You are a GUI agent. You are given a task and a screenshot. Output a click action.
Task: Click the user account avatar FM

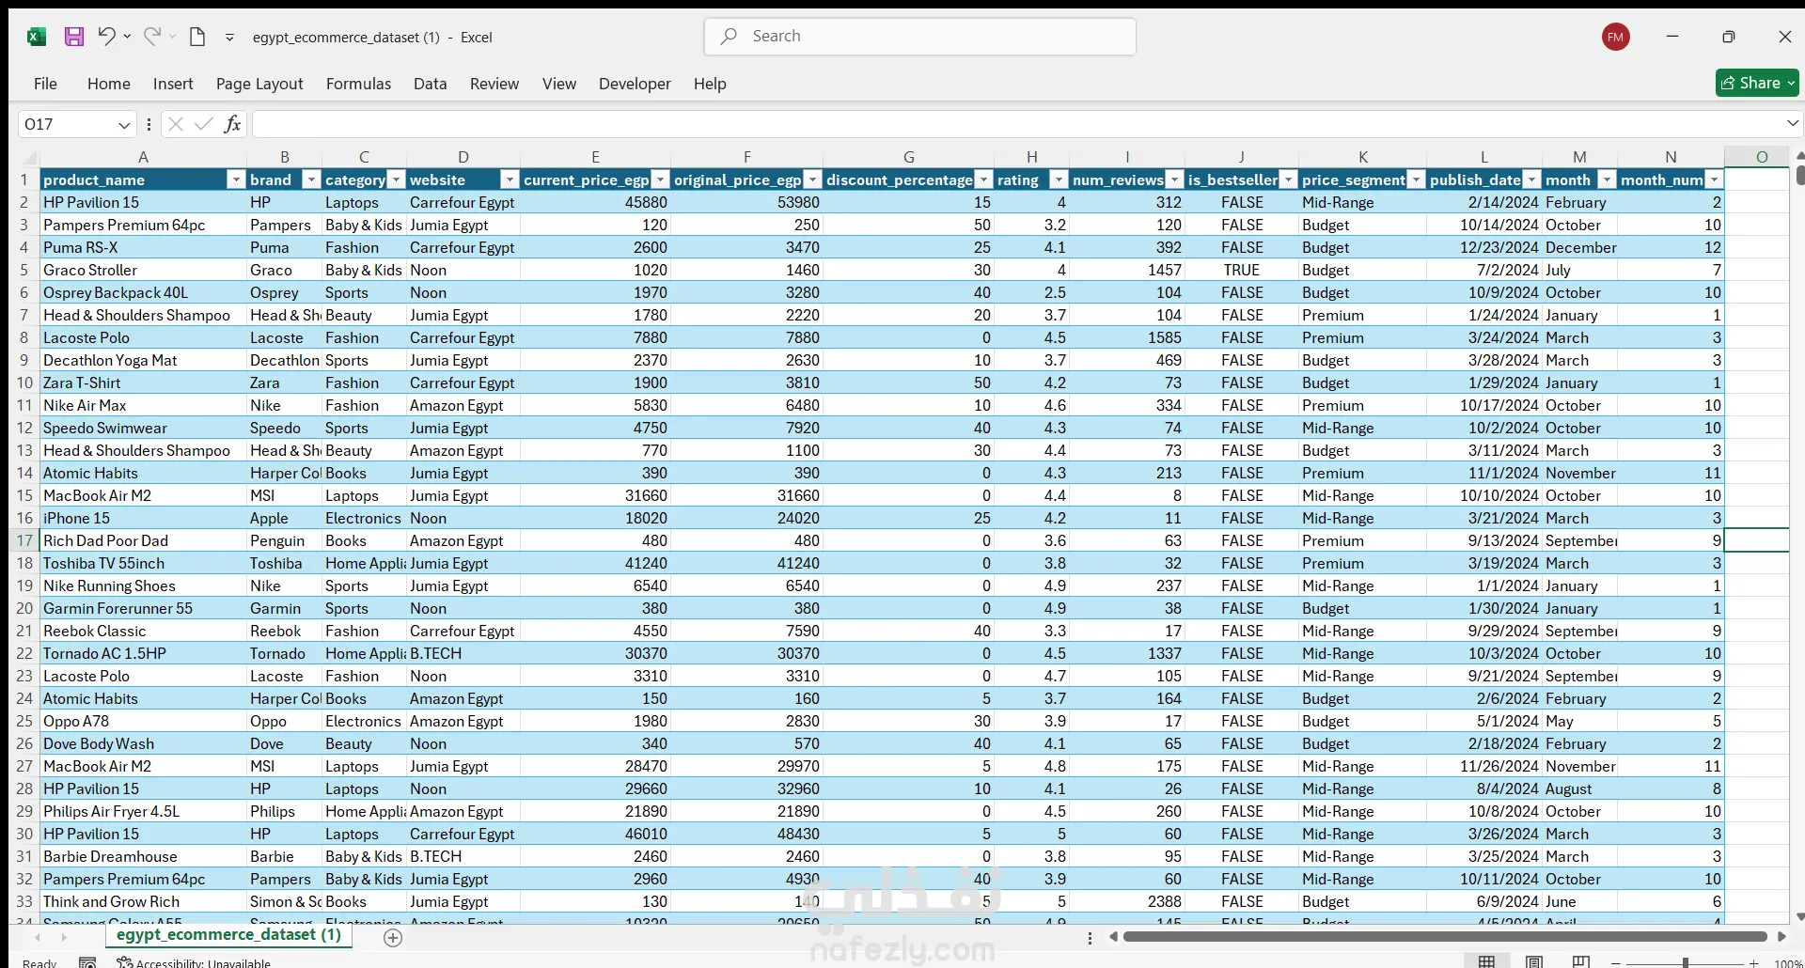pos(1616,37)
